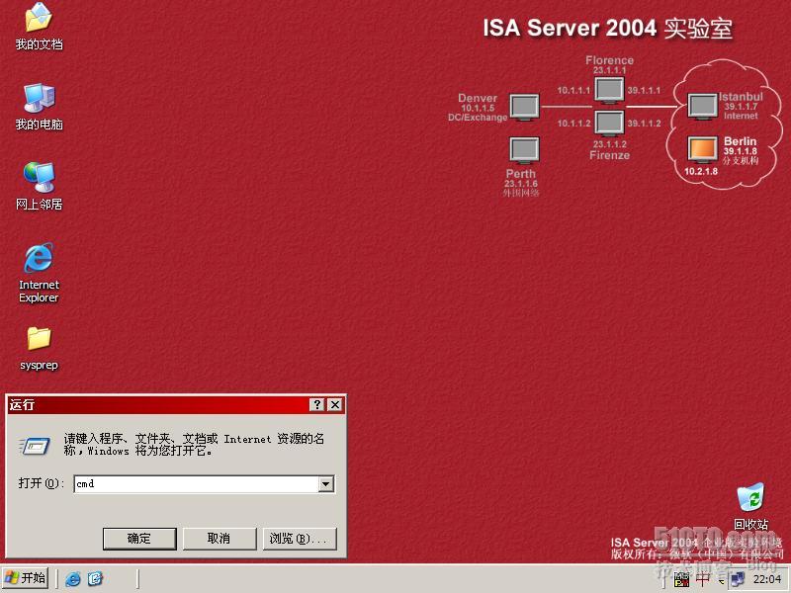Select the 网上邻居 desktop icon

(39, 187)
